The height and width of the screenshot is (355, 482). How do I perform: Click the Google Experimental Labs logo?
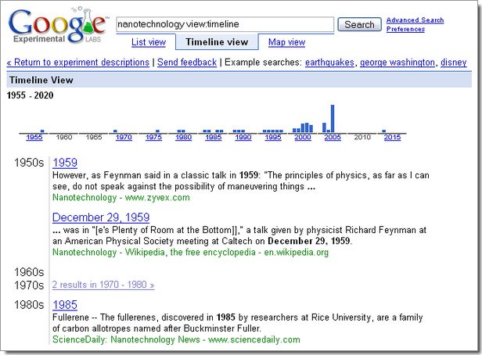tap(59, 26)
